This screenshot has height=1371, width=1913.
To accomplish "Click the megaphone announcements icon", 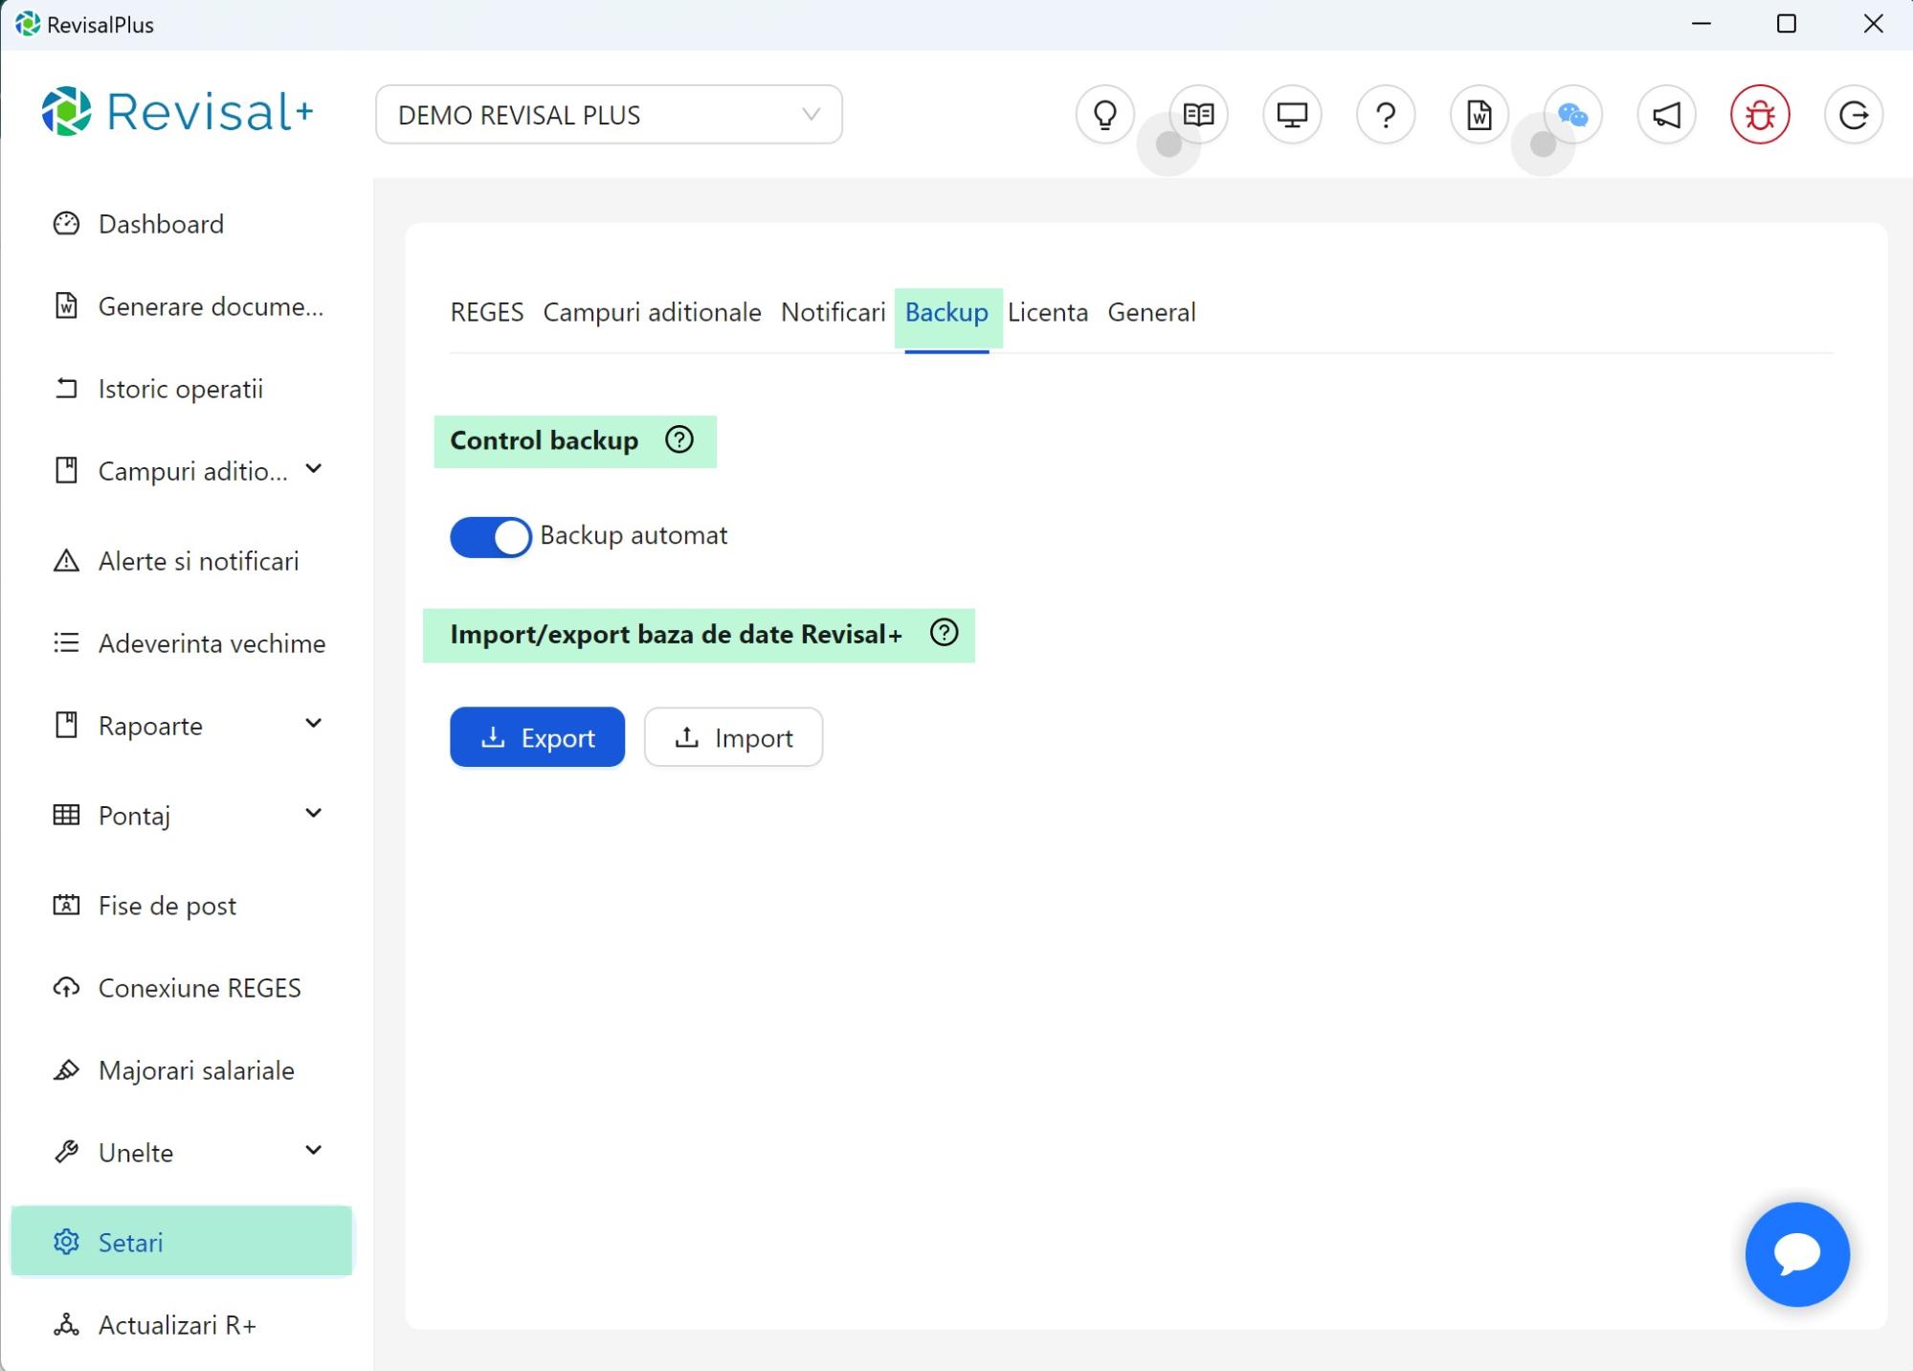I will [1666, 115].
